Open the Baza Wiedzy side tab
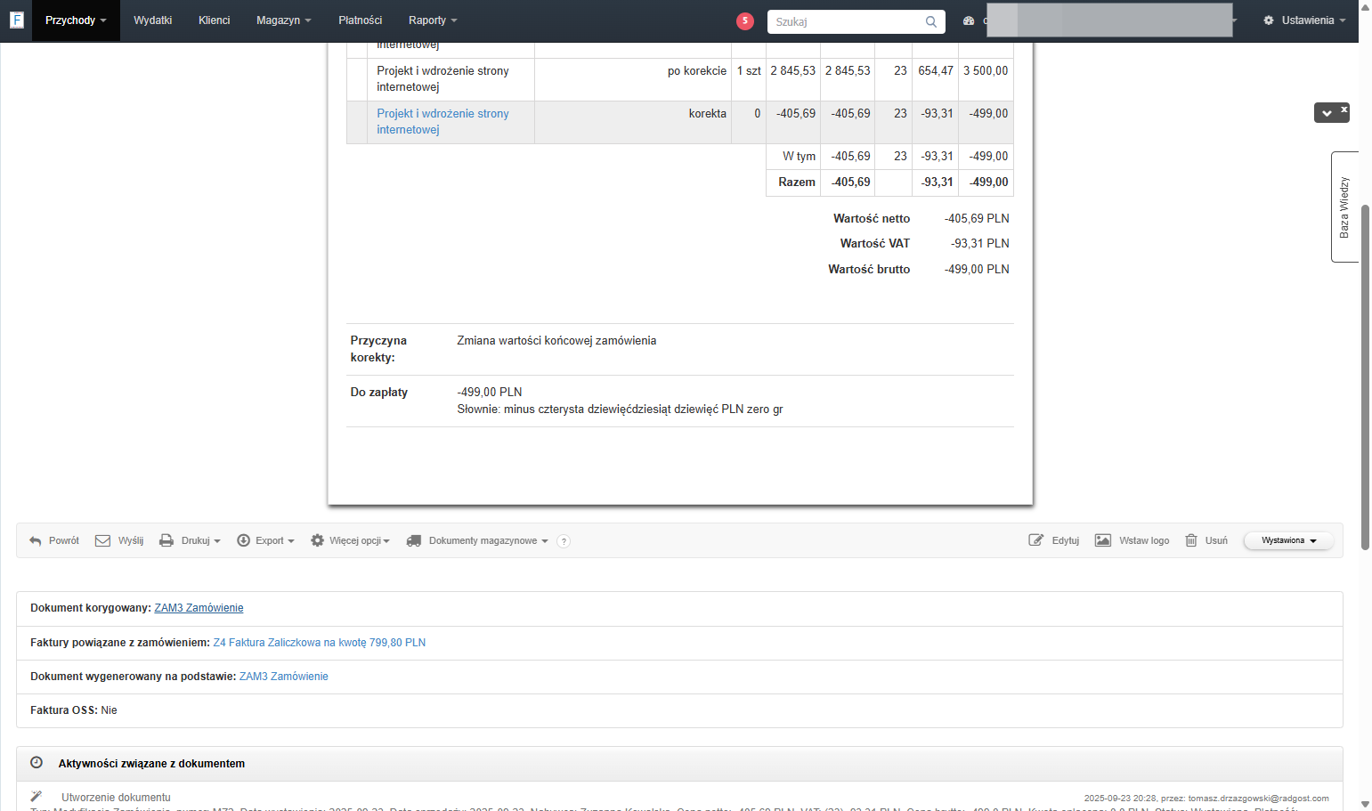The height and width of the screenshot is (811, 1372). click(x=1344, y=207)
